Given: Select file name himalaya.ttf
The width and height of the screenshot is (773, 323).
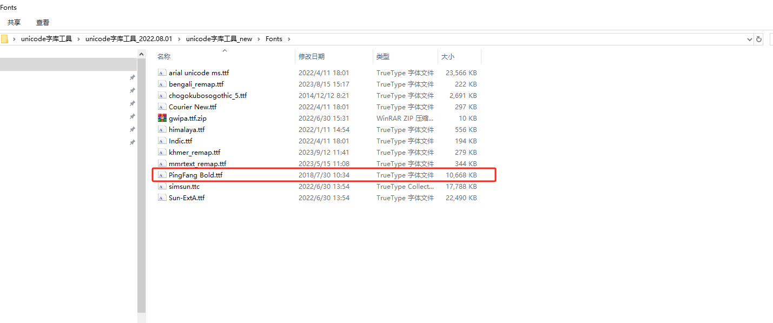Looking at the screenshot, I should click(187, 129).
